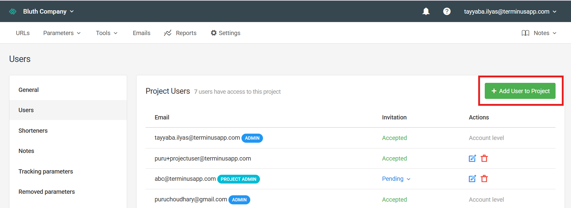
Task: Click Accepted status for puruchoudhary row
Action: (x=394, y=200)
